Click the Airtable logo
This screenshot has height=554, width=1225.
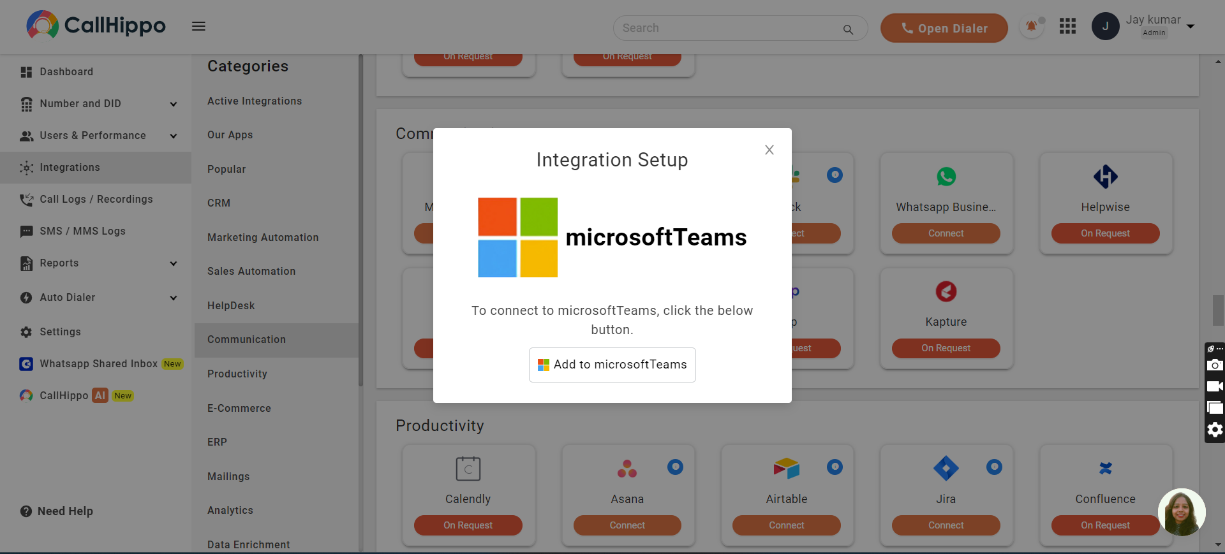pyautogui.click(x=787, y=469)
